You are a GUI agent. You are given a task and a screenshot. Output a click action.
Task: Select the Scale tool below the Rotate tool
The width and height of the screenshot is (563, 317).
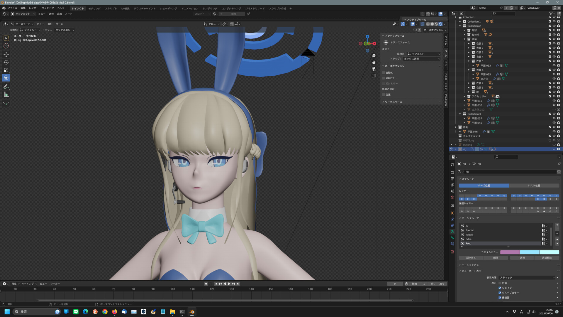(x=6, y=70)
